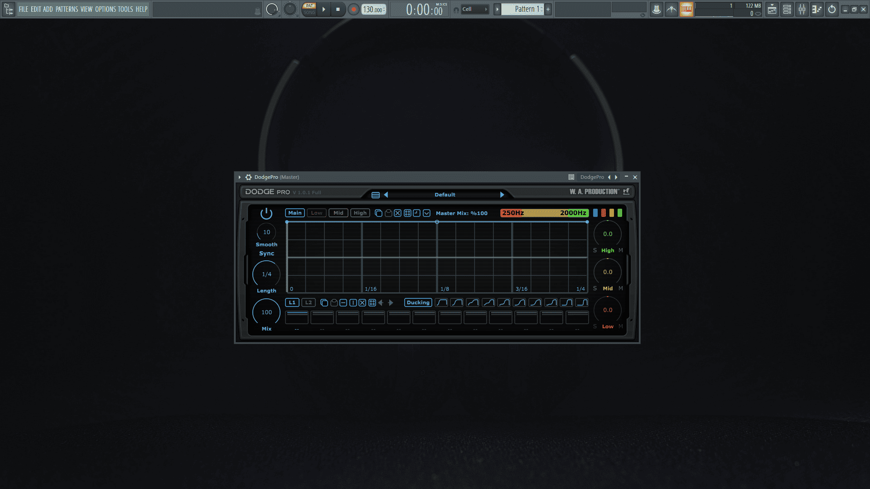Open the Pattern 1 selector

click(x=523, y=9)
